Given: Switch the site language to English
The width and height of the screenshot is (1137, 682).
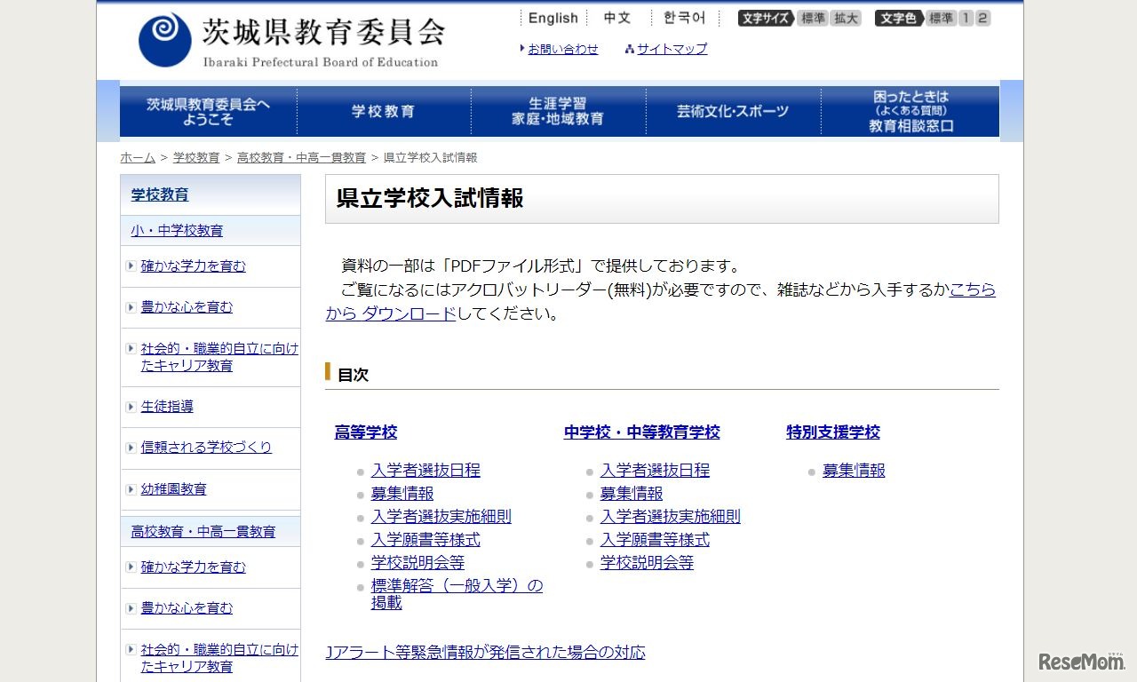Looking at the screenshot, I should click(x=553, y=17).
